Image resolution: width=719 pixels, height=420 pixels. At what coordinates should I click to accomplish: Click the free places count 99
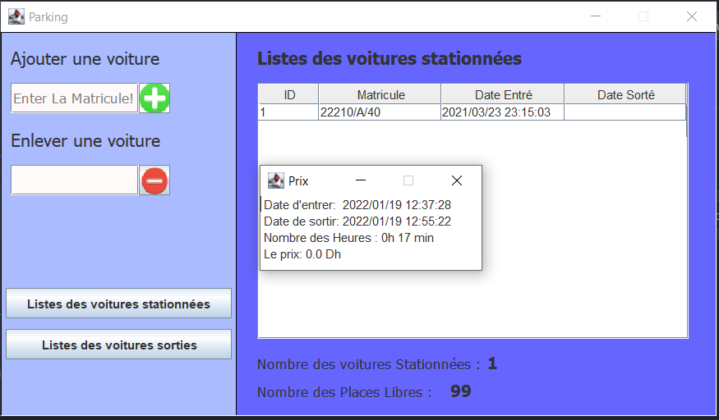pos(460,391)
